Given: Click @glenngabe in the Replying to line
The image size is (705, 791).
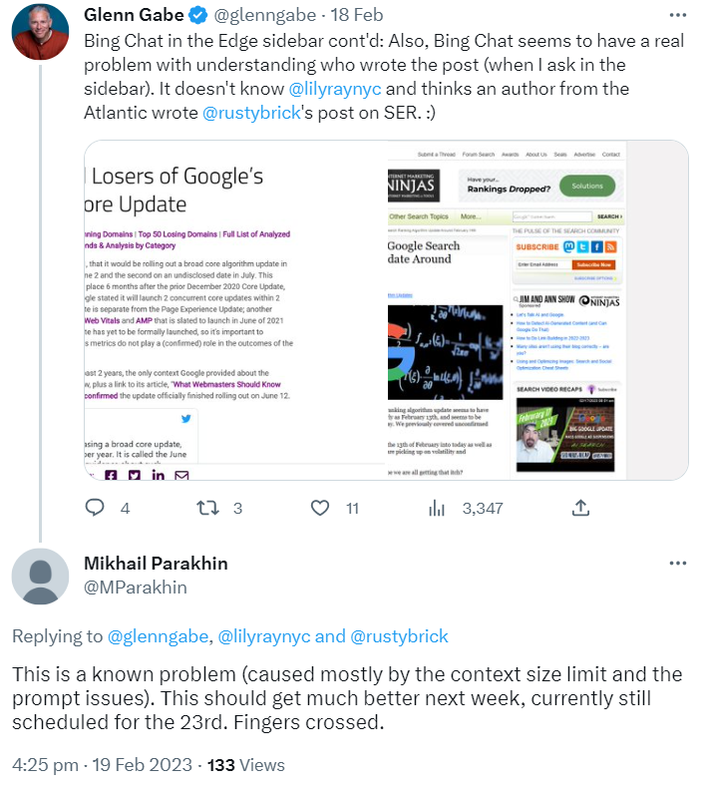Looking at the screenshot, I should 157,635.
